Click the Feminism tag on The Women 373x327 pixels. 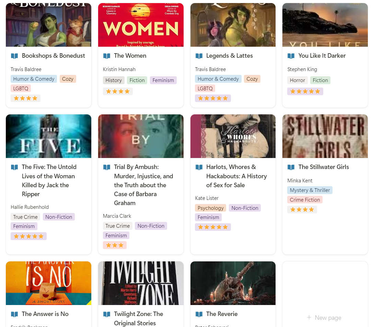coord(163,80)
